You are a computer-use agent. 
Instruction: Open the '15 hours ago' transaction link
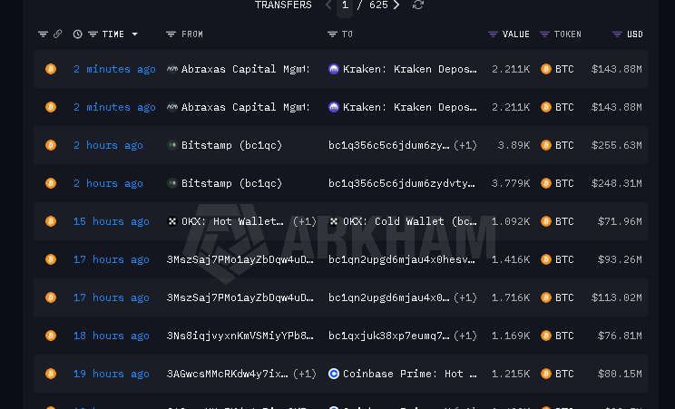click(112, 221)
